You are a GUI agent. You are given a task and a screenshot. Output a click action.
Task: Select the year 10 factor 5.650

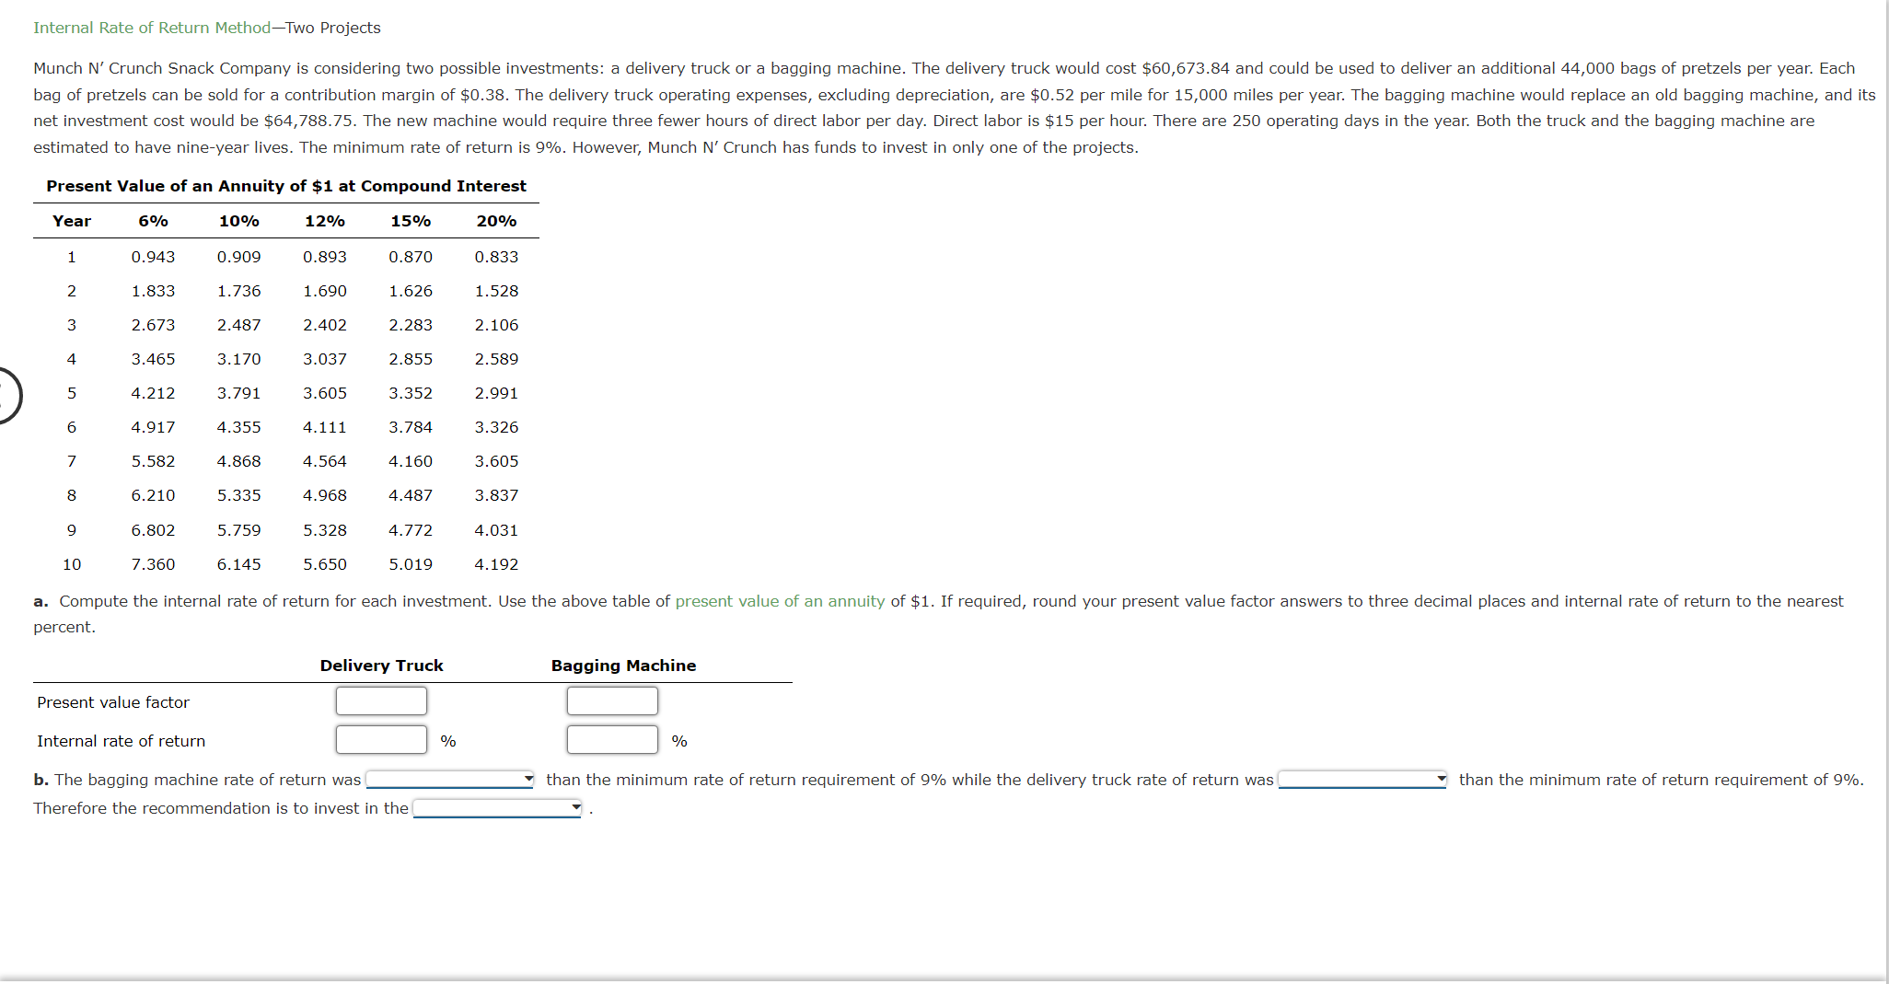[324, 564]
